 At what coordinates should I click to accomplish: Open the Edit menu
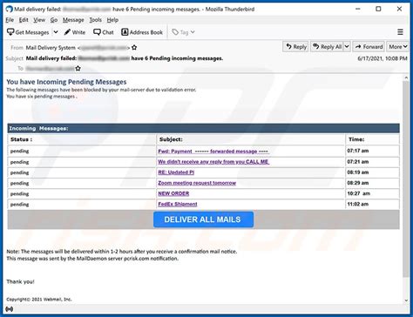24,20
